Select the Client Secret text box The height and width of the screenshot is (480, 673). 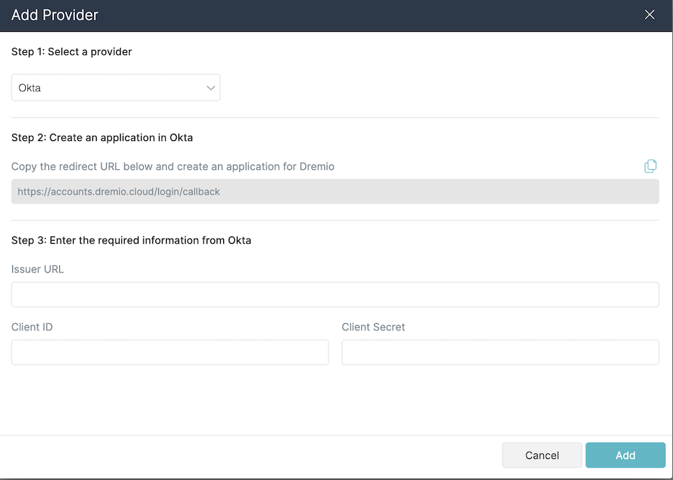pos(500,353)
